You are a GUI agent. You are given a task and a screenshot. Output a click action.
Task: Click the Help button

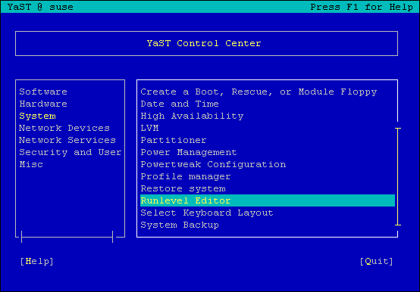pyautogui.click(x=37, y=261)
